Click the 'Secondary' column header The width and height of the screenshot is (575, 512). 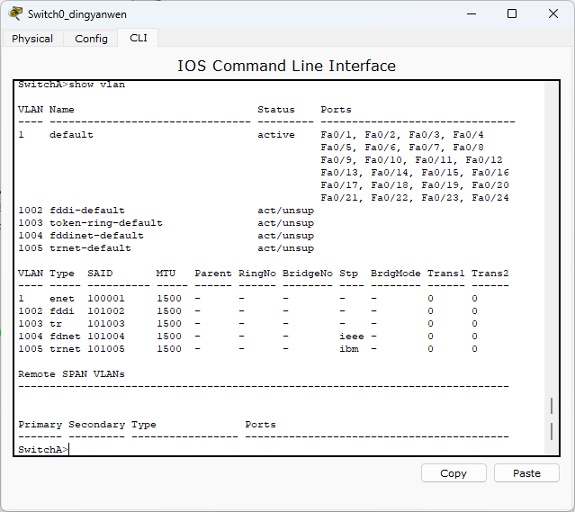[97, 425]
